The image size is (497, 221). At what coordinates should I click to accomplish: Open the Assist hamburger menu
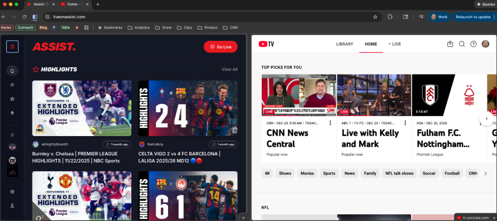click(x=12, y=47)
